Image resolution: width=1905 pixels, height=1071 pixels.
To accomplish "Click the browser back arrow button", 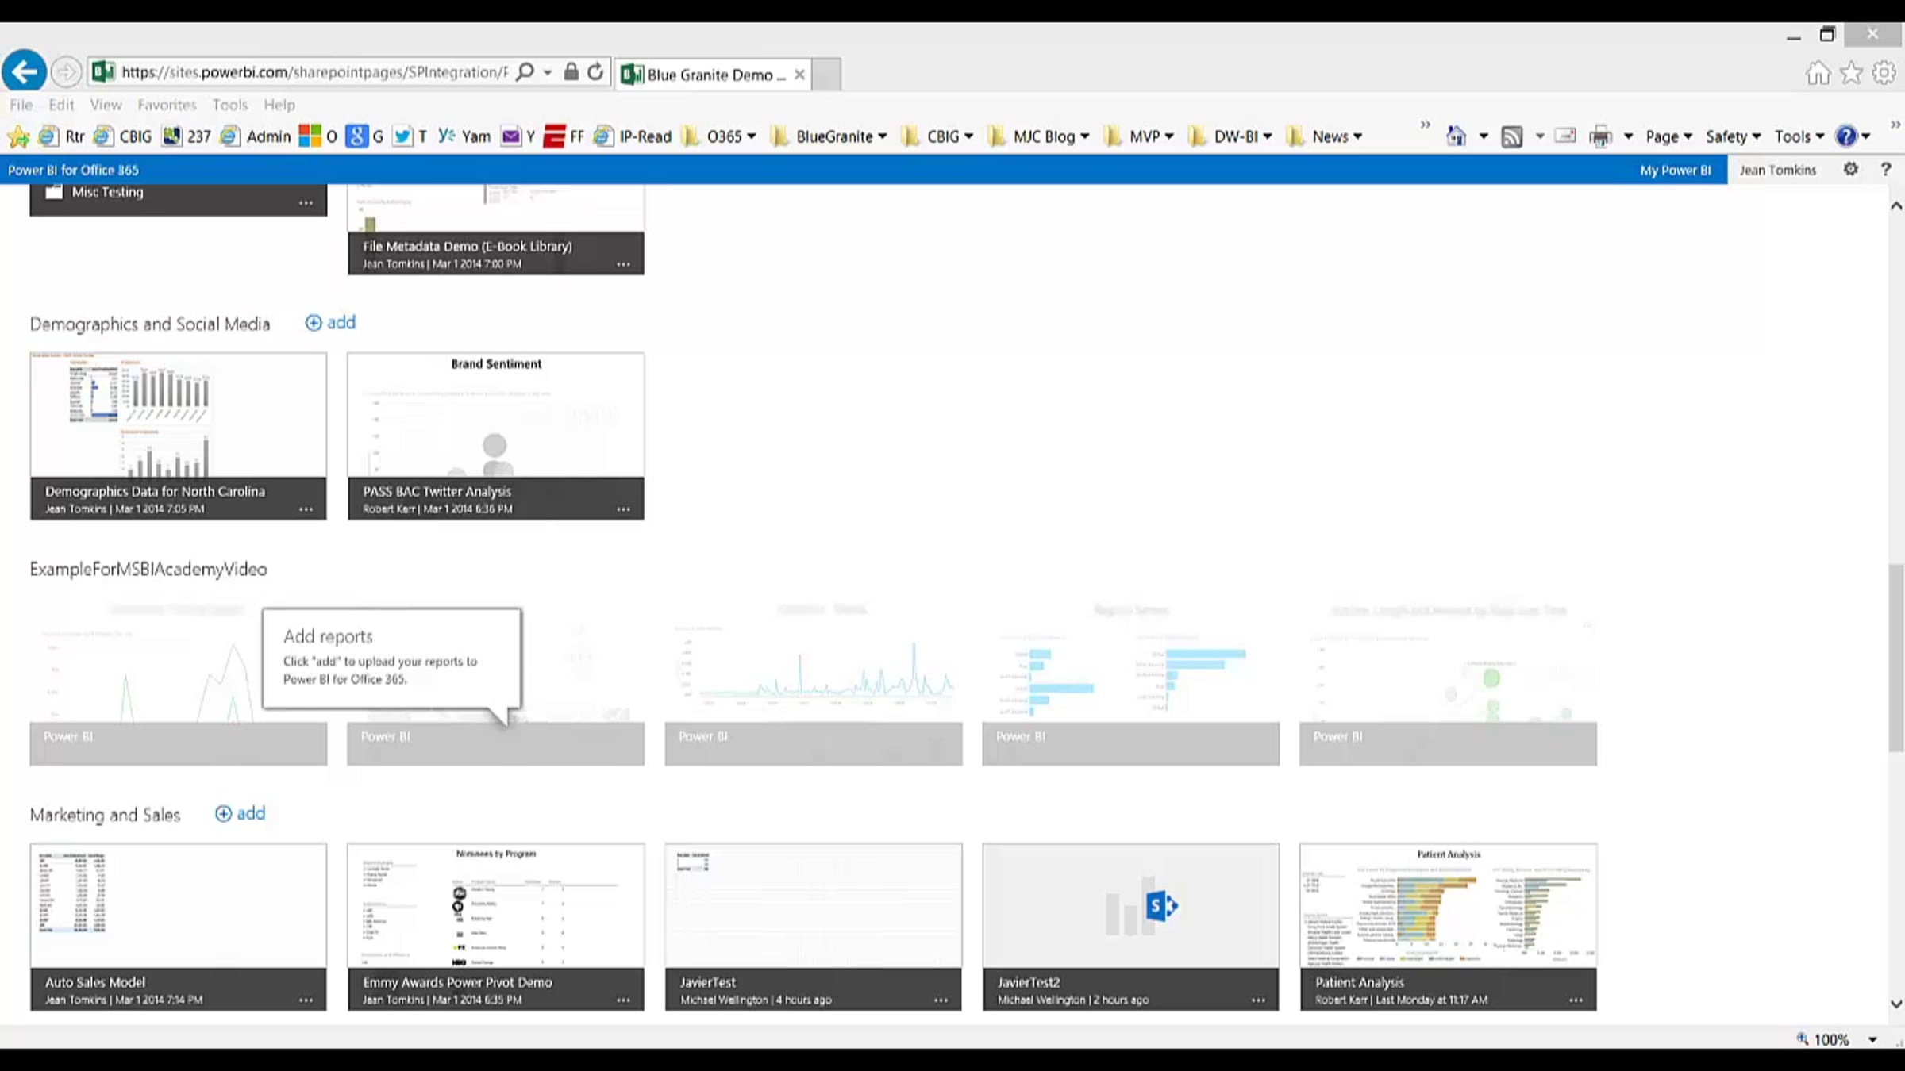I will [x=24, y=72].
